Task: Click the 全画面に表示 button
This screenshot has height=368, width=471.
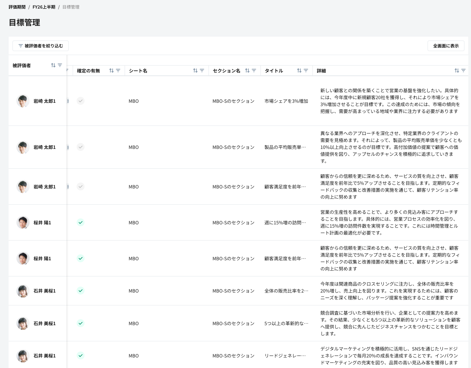Action: pos(446,46)
